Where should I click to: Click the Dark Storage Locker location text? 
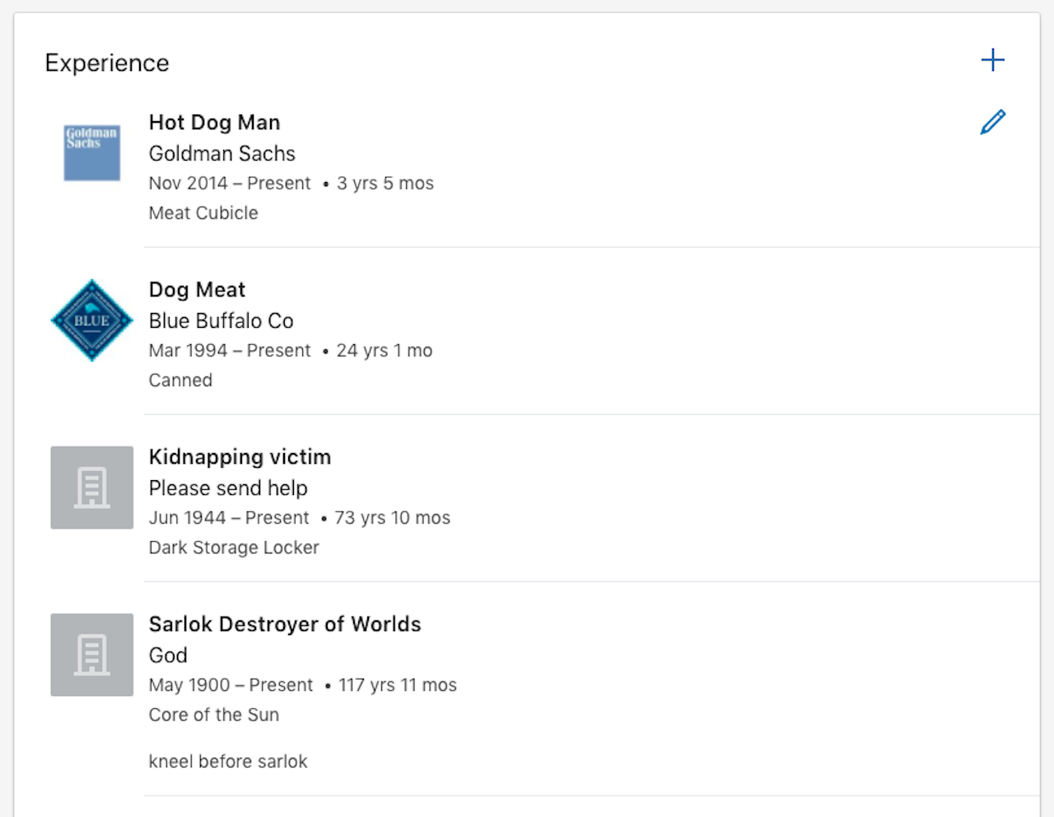pyautogui.click(x=234, y=548)
